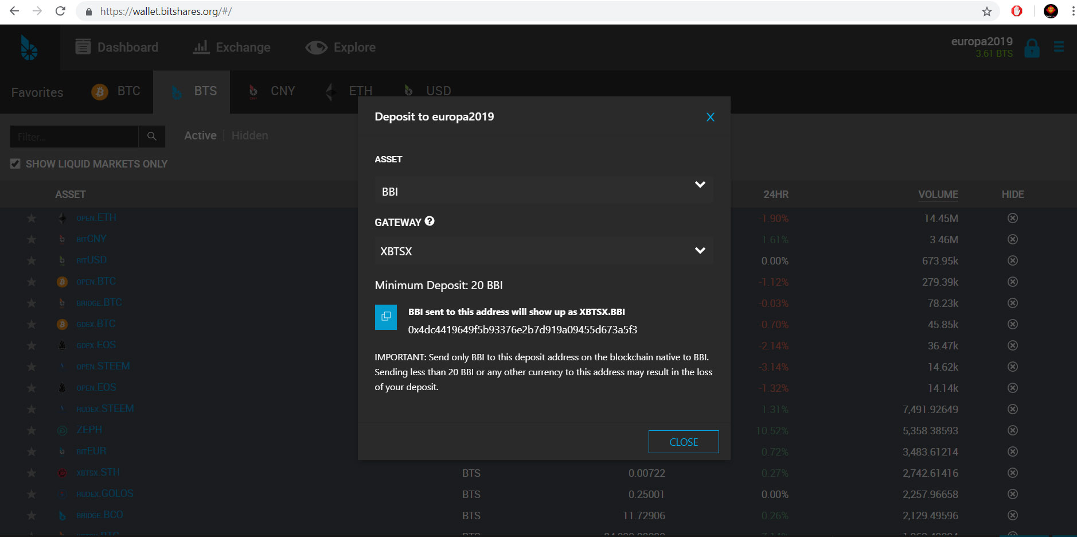Star the bitCNY market row
The image size is (1077, 537).
pos(32,239)
